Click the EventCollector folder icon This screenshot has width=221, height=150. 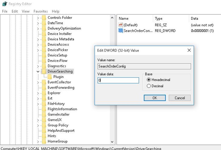tap(44, 82)
